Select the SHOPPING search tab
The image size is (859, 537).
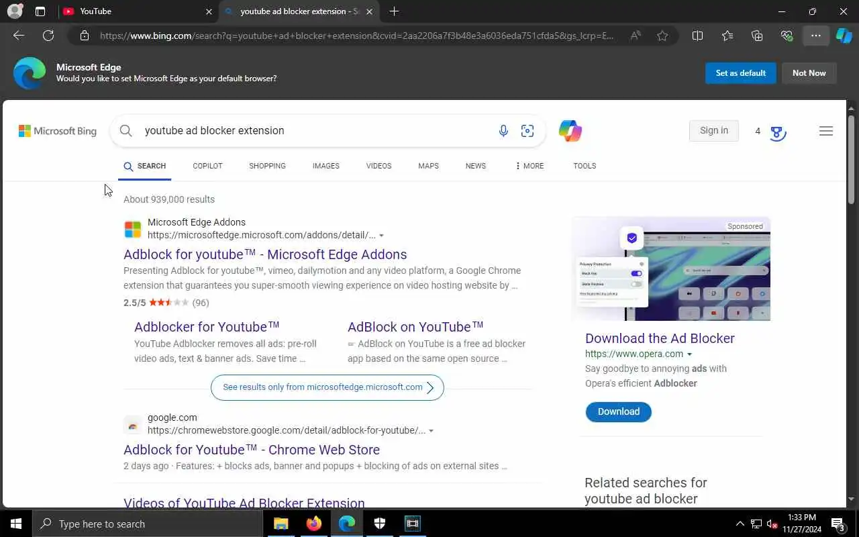(267, 166)
